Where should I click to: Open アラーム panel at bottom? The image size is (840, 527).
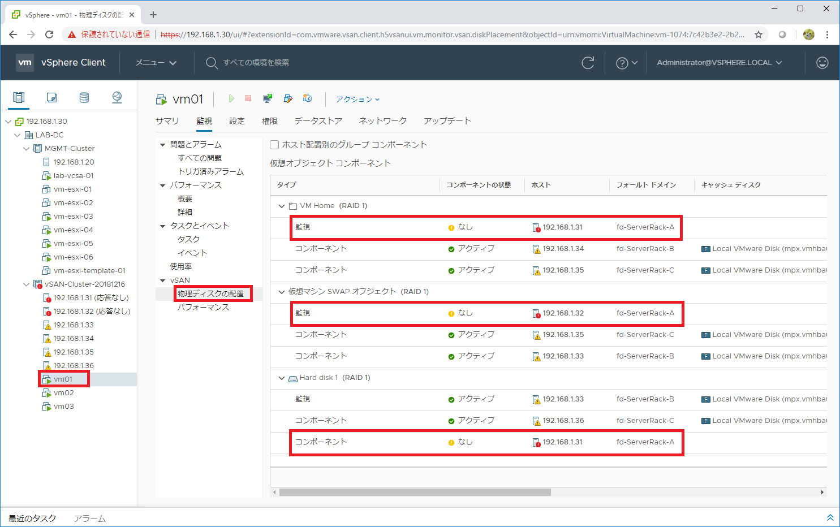click(x=90, y=519)
